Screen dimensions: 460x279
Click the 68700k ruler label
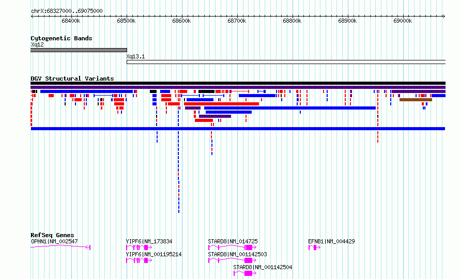(237, 21)
